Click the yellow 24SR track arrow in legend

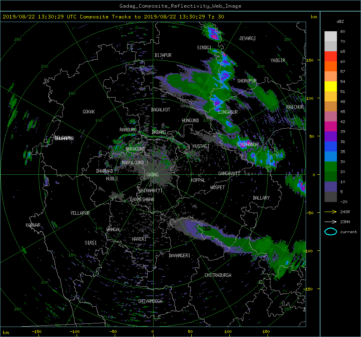(x=331, y=212)
